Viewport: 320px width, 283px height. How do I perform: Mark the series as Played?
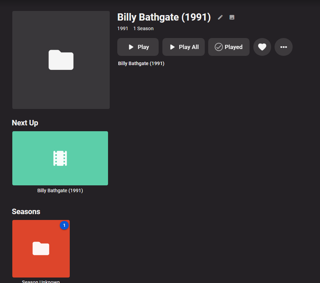point(229,47)
